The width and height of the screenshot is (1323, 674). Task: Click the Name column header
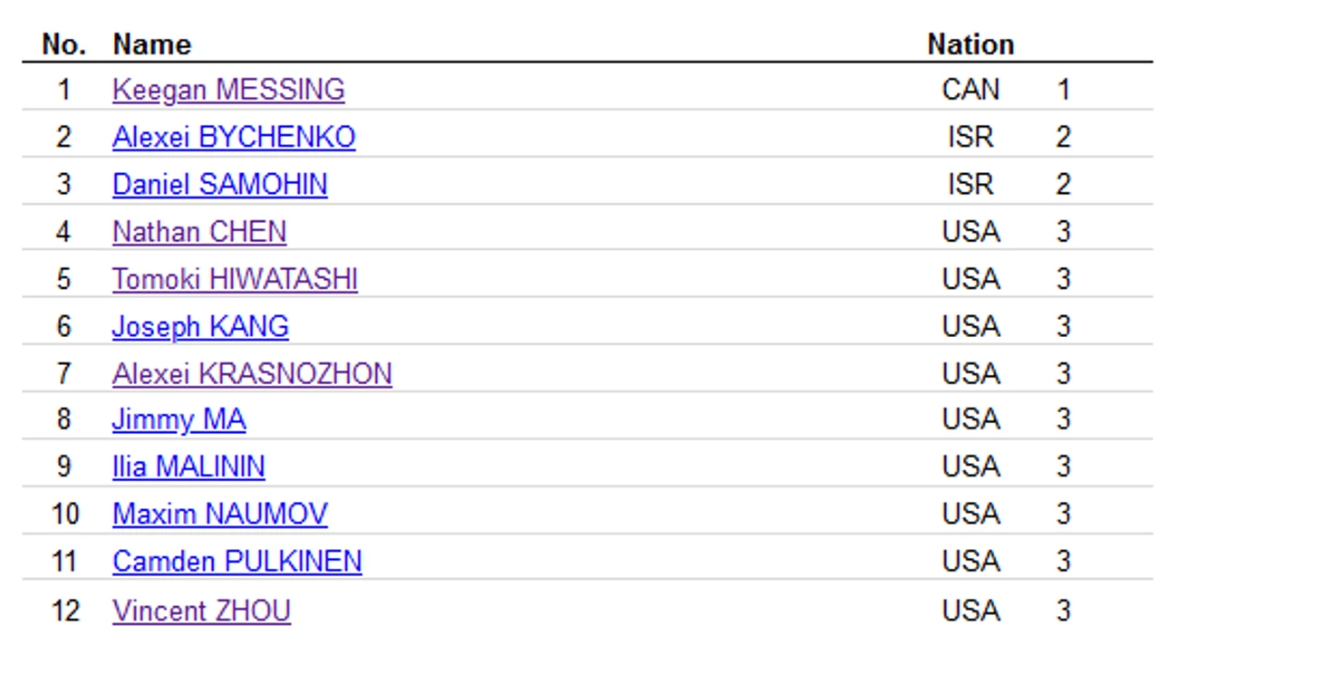pos(151,44)
